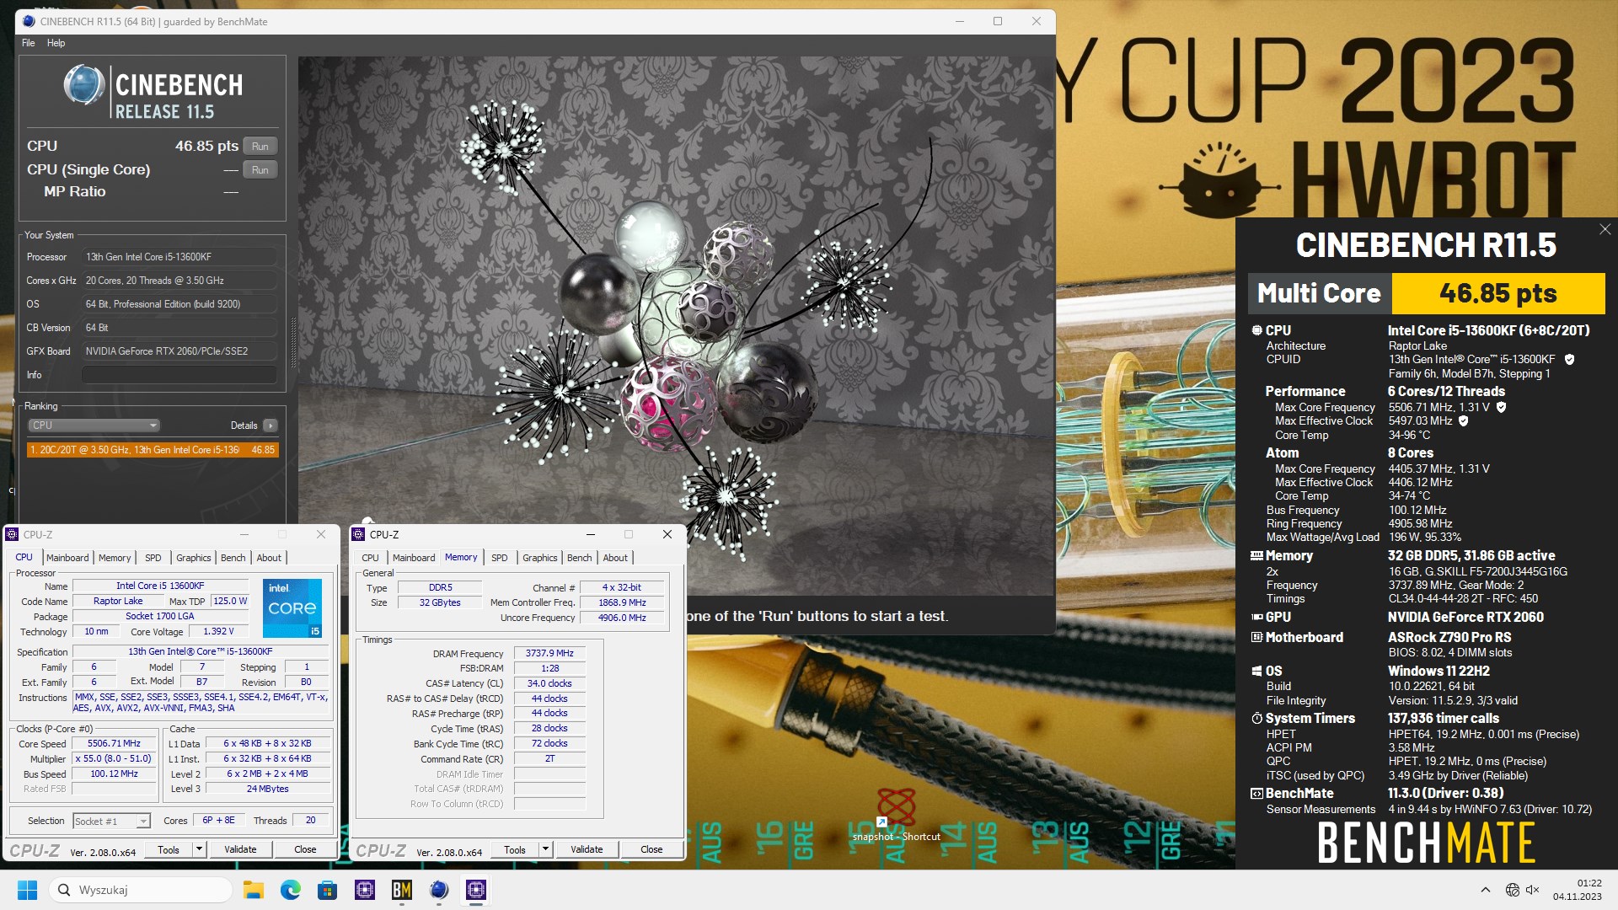Open the Windows Start menu
Screen dimensions: 1618x910
click(27, 890)
